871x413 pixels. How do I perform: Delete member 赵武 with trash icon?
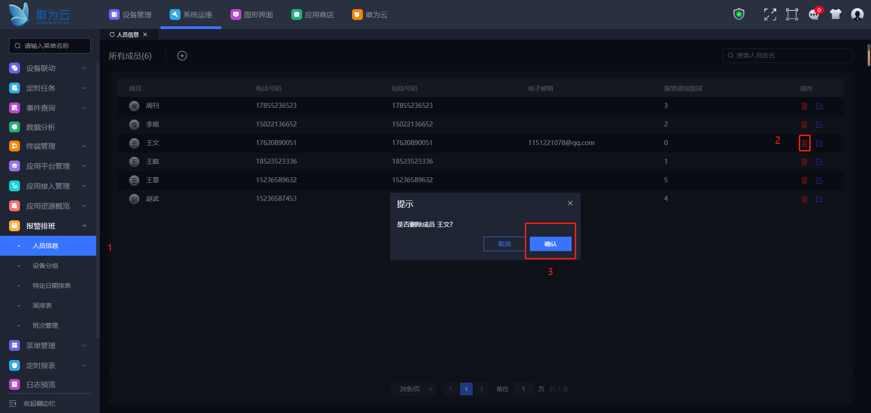pyautogui.click(x=804, y=199)
